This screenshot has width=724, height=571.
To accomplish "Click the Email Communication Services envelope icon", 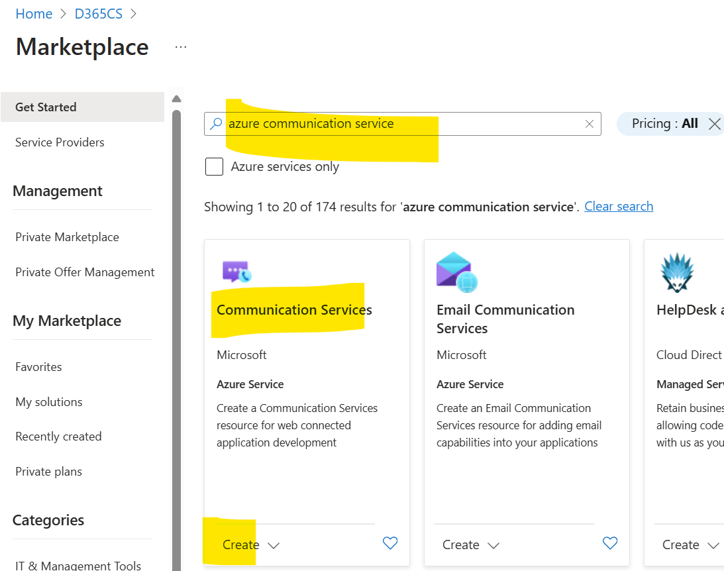I will tap(456, 272).
